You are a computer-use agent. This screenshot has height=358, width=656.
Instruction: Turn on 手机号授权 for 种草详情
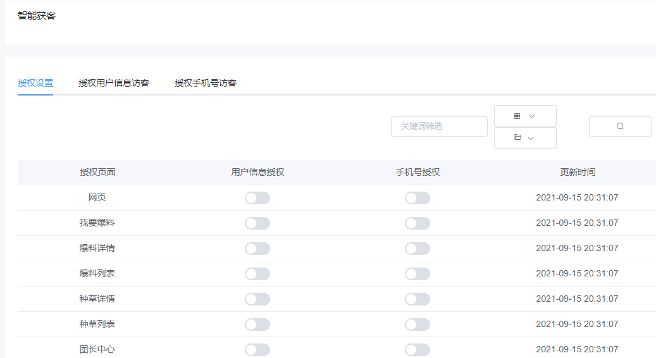pyautogui.click(x=418, y=299)
